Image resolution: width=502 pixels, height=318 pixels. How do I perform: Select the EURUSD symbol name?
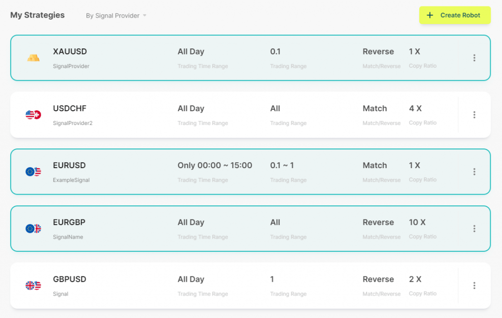click(69, 166)
